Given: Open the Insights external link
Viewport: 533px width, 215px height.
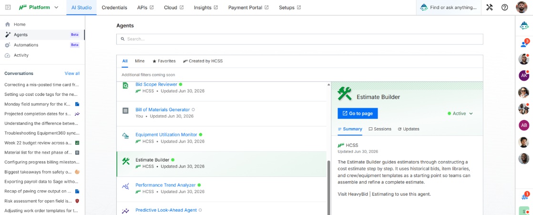Looking at the screenshot, I should (x=206, y=8).
